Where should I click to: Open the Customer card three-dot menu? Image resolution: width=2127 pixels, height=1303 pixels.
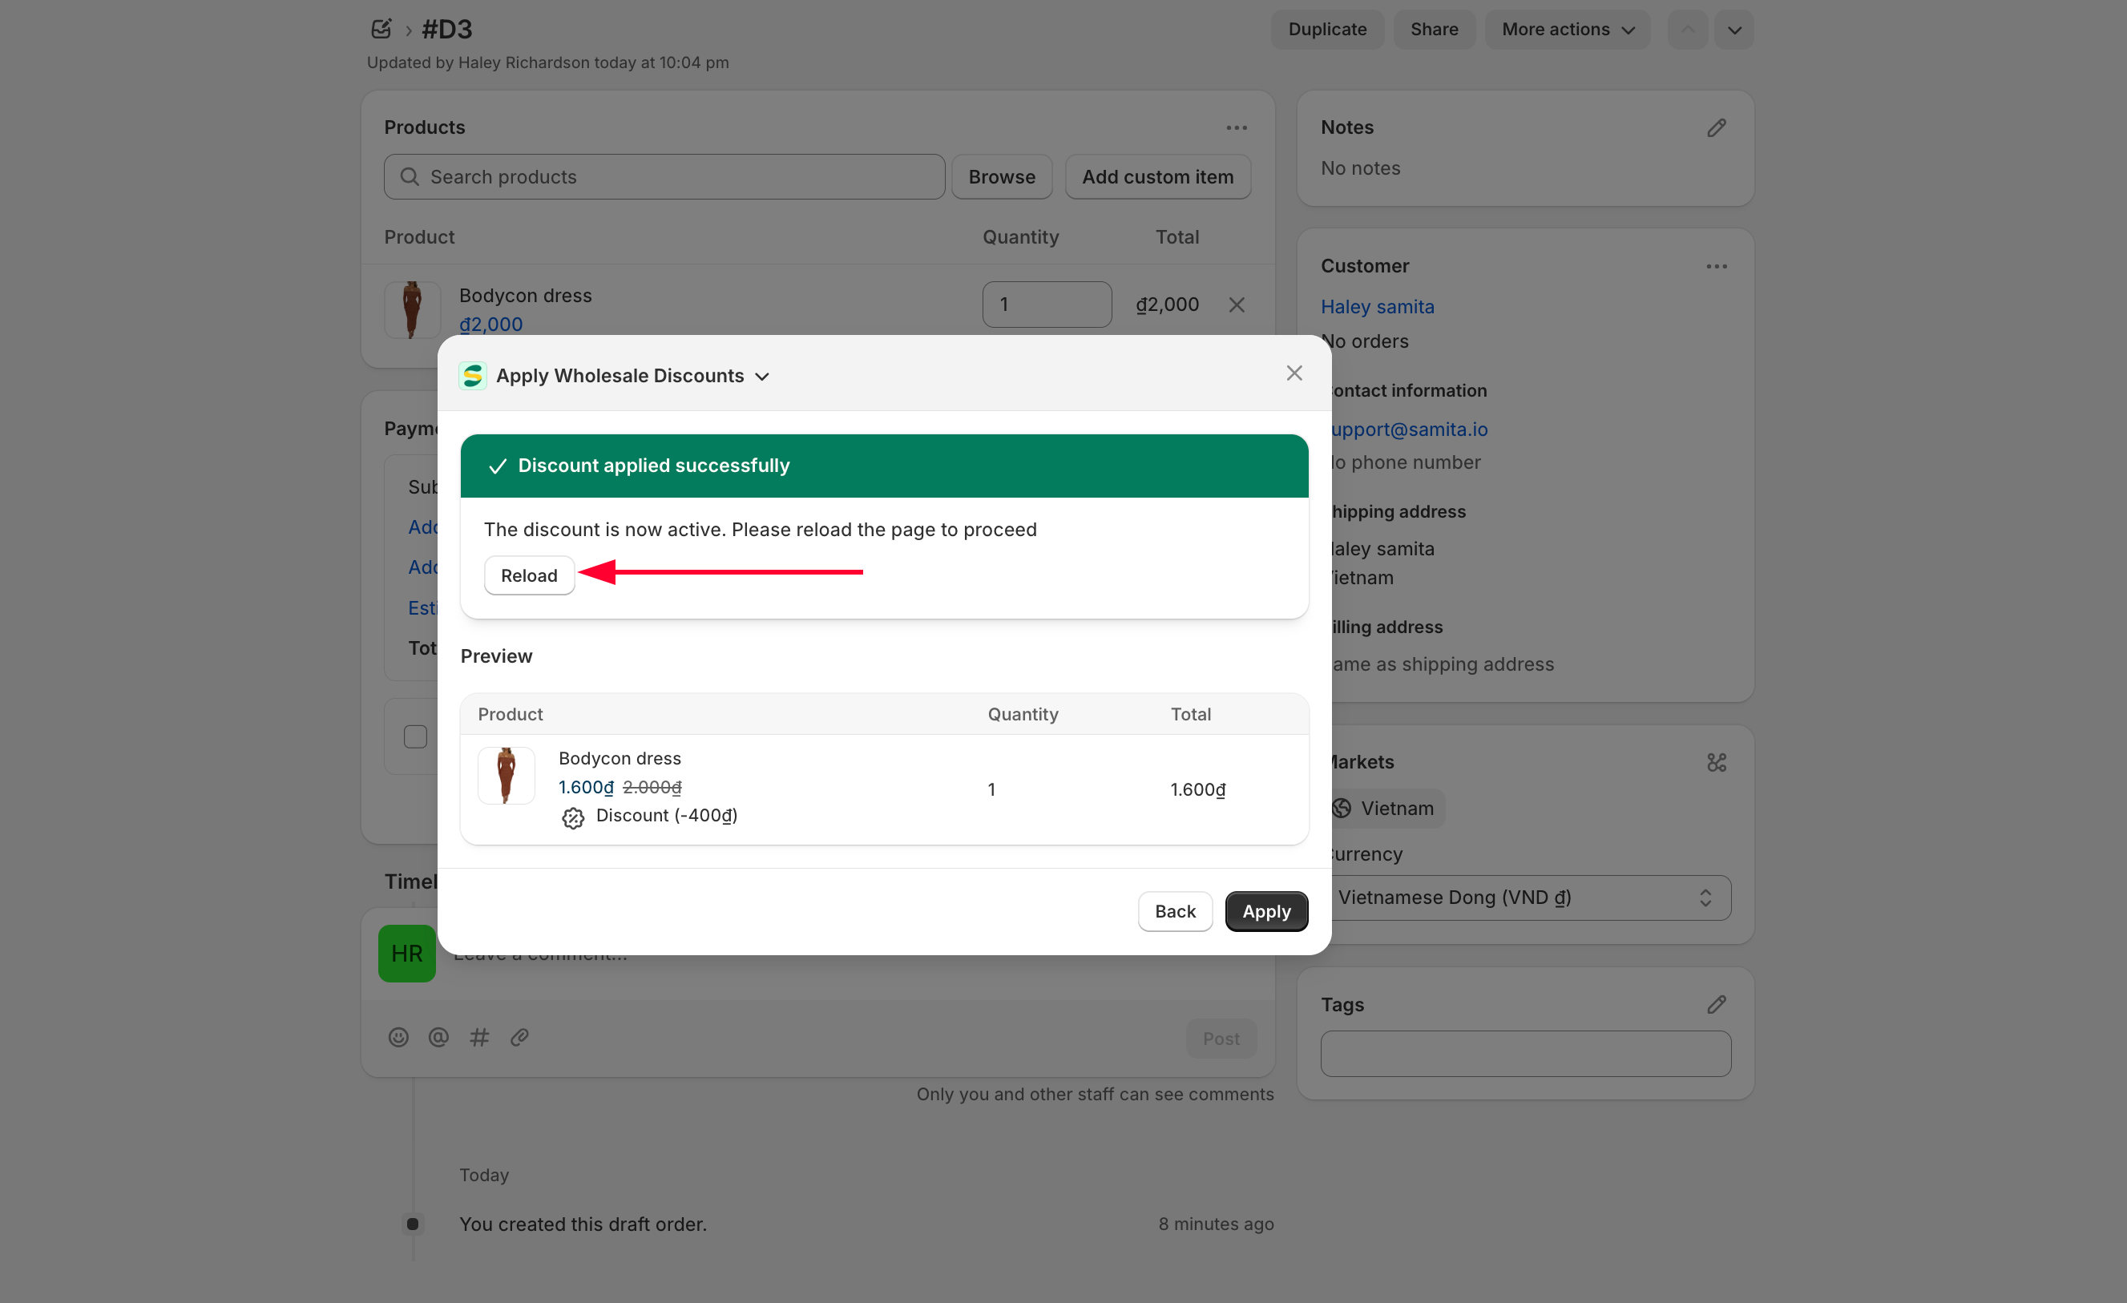pyautogui.click(x=1715, y=267)
